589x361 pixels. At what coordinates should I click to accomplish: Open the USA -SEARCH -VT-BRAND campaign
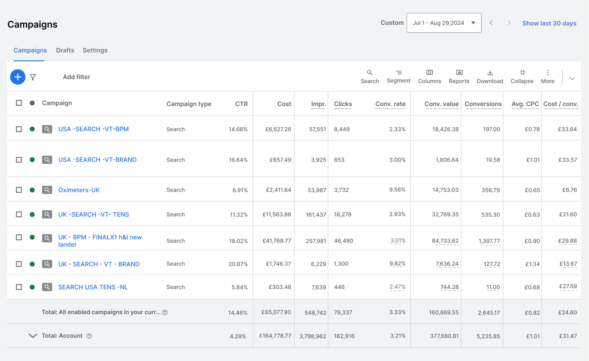click(x=97, y=160)
